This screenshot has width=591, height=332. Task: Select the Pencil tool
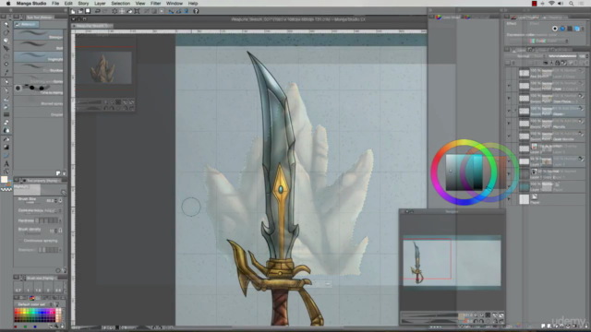pyautogui.click(x=6, y=90)
